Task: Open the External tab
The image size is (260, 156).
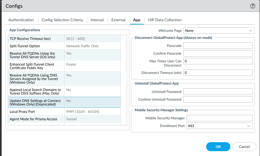Action: [118, 20]
